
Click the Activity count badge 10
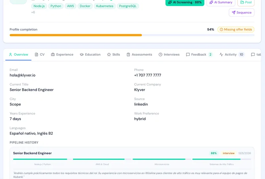[x=241, y=54]
